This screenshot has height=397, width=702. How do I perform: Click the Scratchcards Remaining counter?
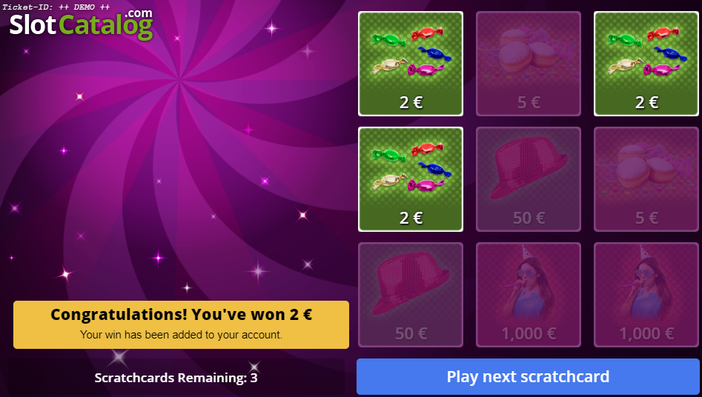(x=176, y=378)
